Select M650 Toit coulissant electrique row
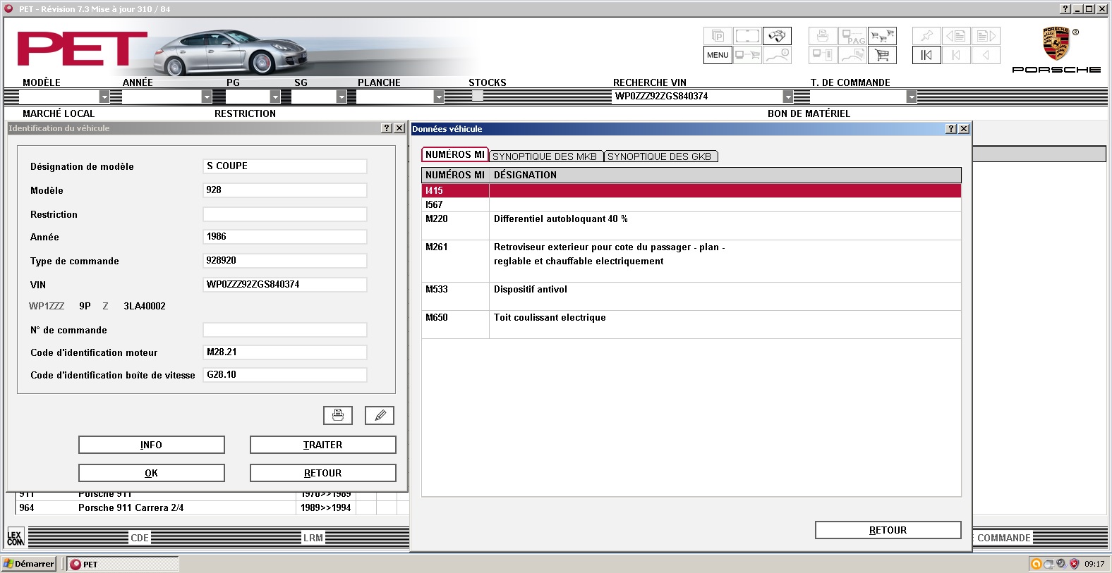1112x573 pixels. (x=691, y=324)
